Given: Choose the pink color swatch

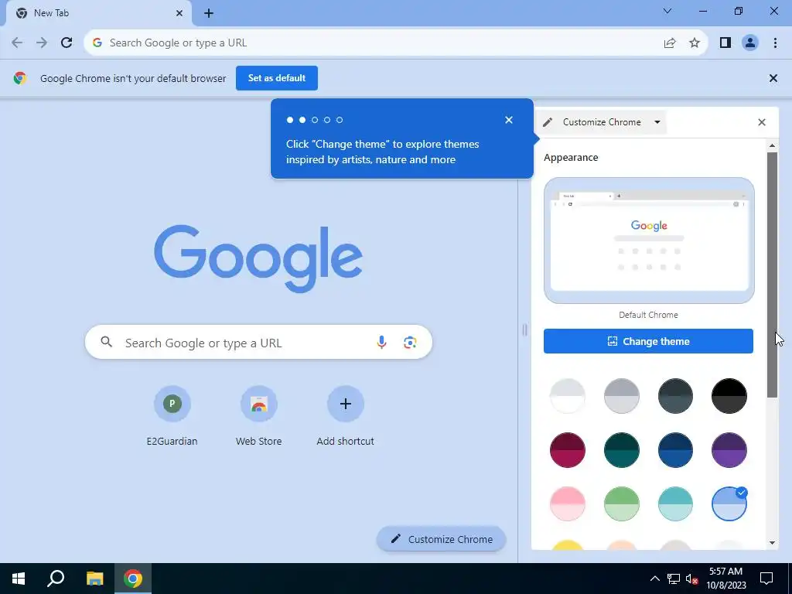Looking at the screenshot, I should coord(567,504).
